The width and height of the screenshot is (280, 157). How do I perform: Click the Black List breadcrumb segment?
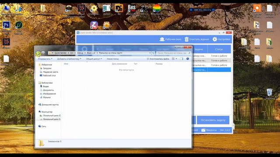(91, 53)
